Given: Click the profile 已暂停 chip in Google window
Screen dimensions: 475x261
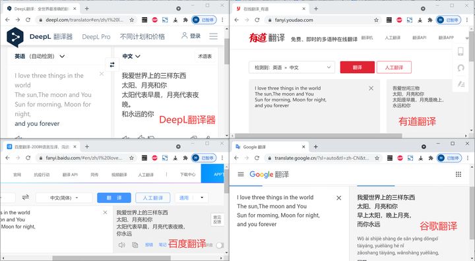Looking at the screenshot, I should point(449,158).
